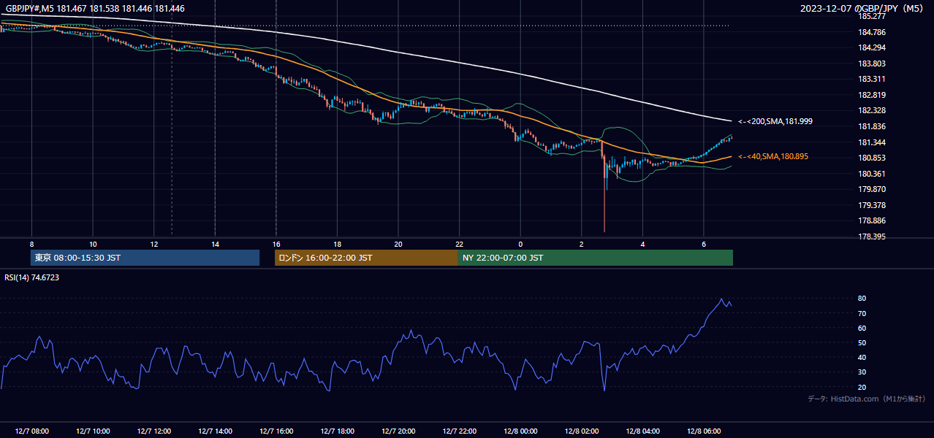Image resolution: width=934 pixels, height=438 pixels.
Task: Click the 12/7 20:00 bottom time label
Action: [x=398, y=431]
